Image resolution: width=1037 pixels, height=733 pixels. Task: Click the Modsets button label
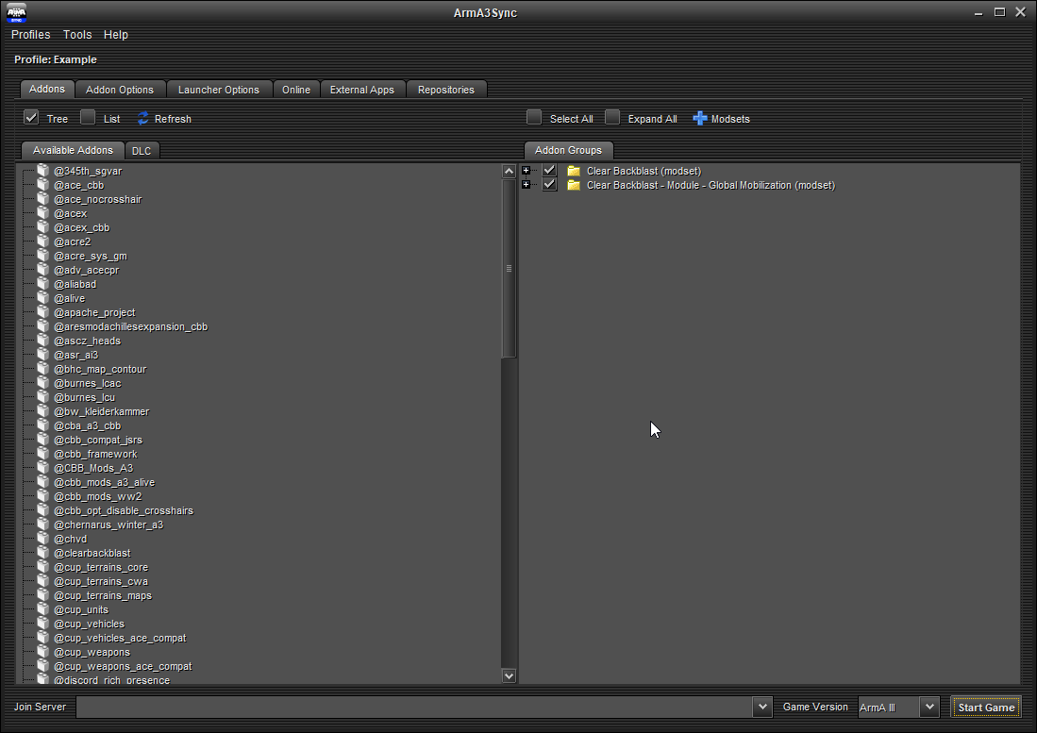pos(730,119)
